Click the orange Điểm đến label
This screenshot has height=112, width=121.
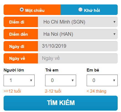(21, 34)
